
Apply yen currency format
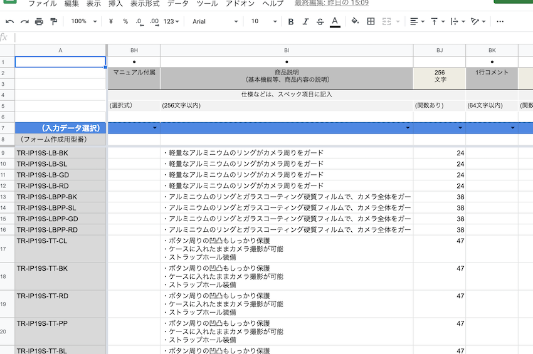[111, 22]
